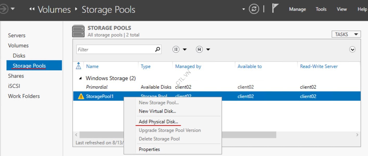Click the search magnifier in the Filter box
This screenshot has width=368, height=156.
click(158, 49)
